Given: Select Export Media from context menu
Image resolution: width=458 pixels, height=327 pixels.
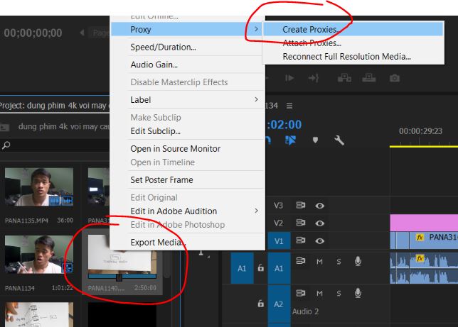Looking at the screenshot, I should click(158, 243).
